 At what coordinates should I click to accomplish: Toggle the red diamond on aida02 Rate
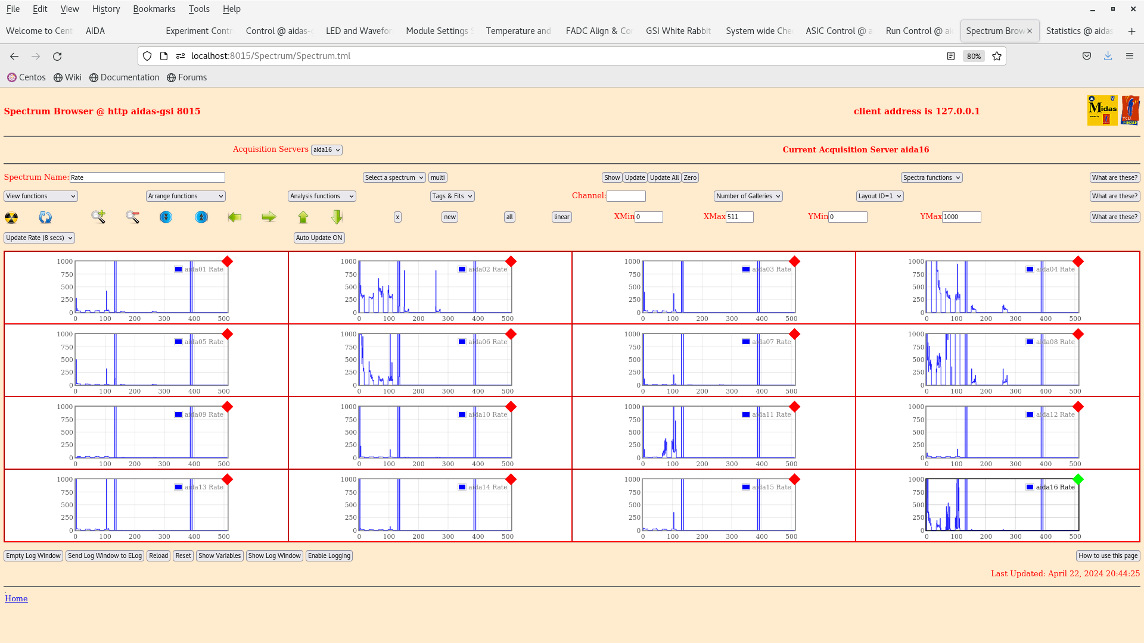pyautogui.click(x=511, y=261)
